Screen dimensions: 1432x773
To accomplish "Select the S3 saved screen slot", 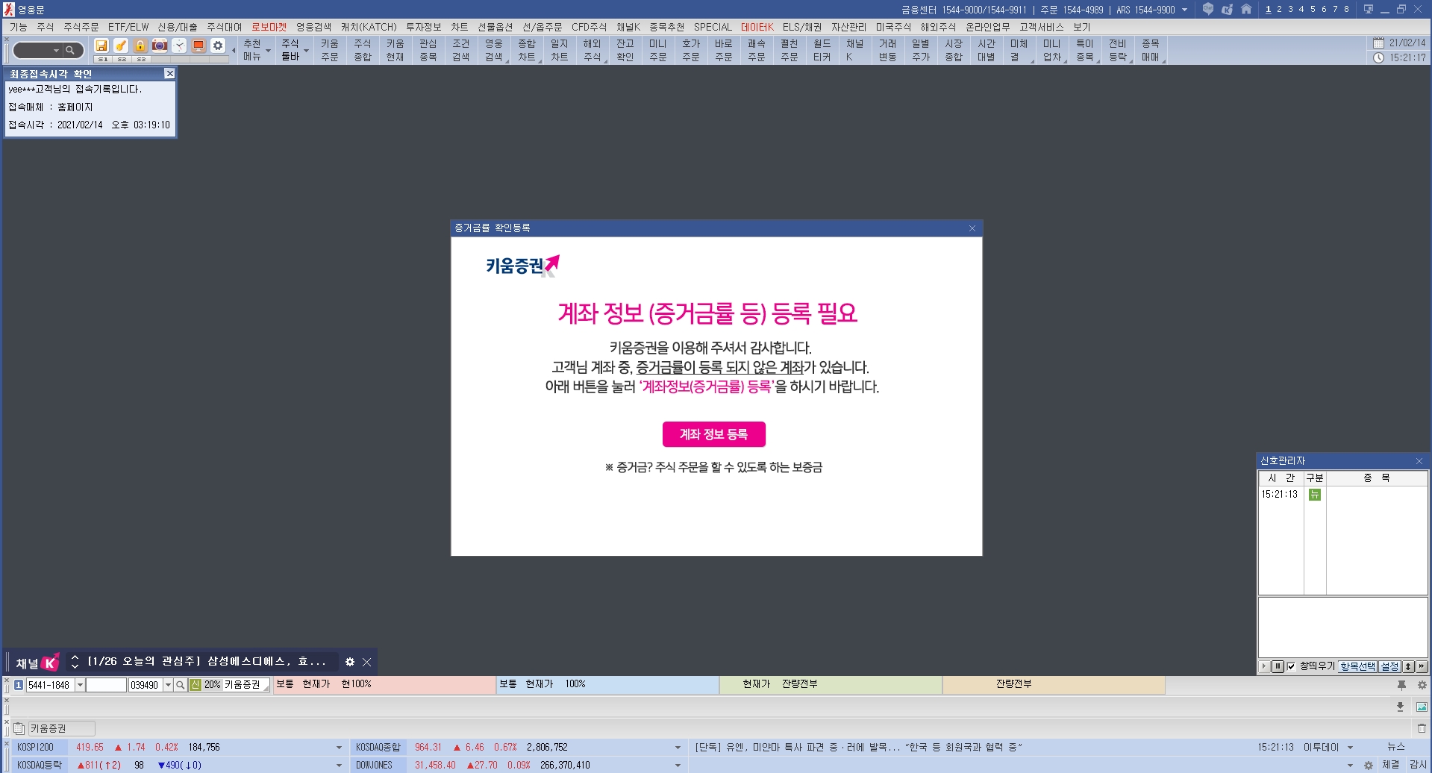I will (142, 59).
